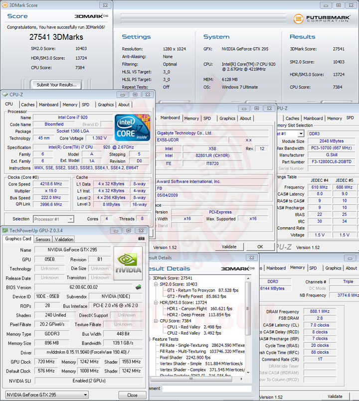
Task: Click the Intel Core i7 logo in CPU-Z
Action: (x=133, y=128)
